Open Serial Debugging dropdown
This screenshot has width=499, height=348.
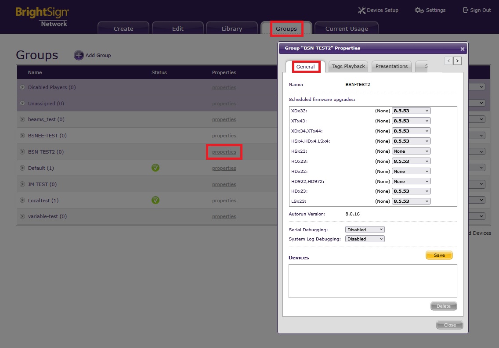(365, 230)
